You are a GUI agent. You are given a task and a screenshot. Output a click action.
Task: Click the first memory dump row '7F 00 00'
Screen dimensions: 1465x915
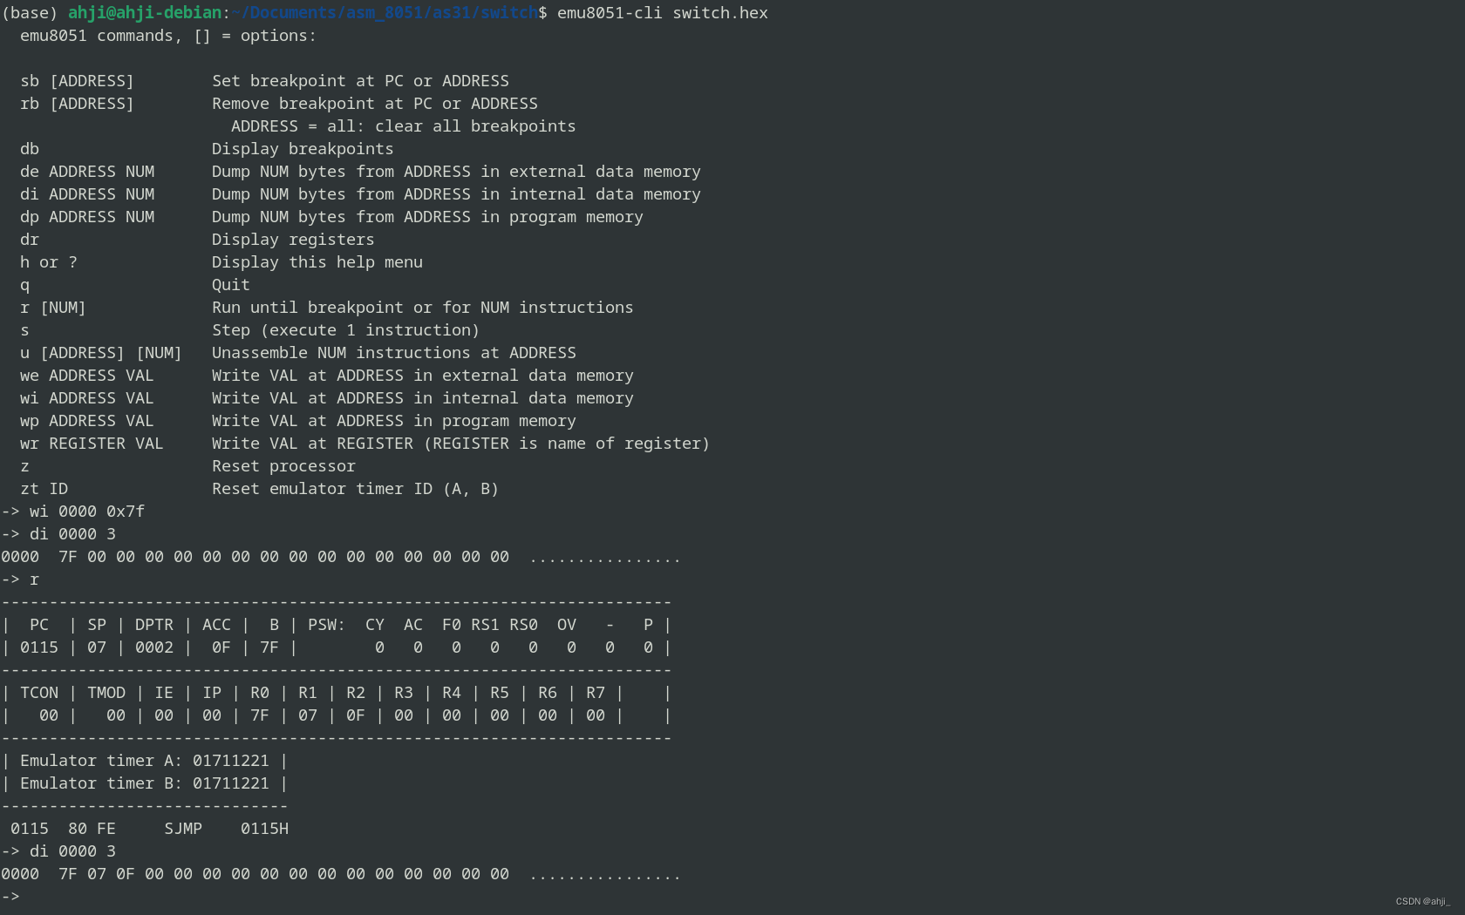(341, 557)
